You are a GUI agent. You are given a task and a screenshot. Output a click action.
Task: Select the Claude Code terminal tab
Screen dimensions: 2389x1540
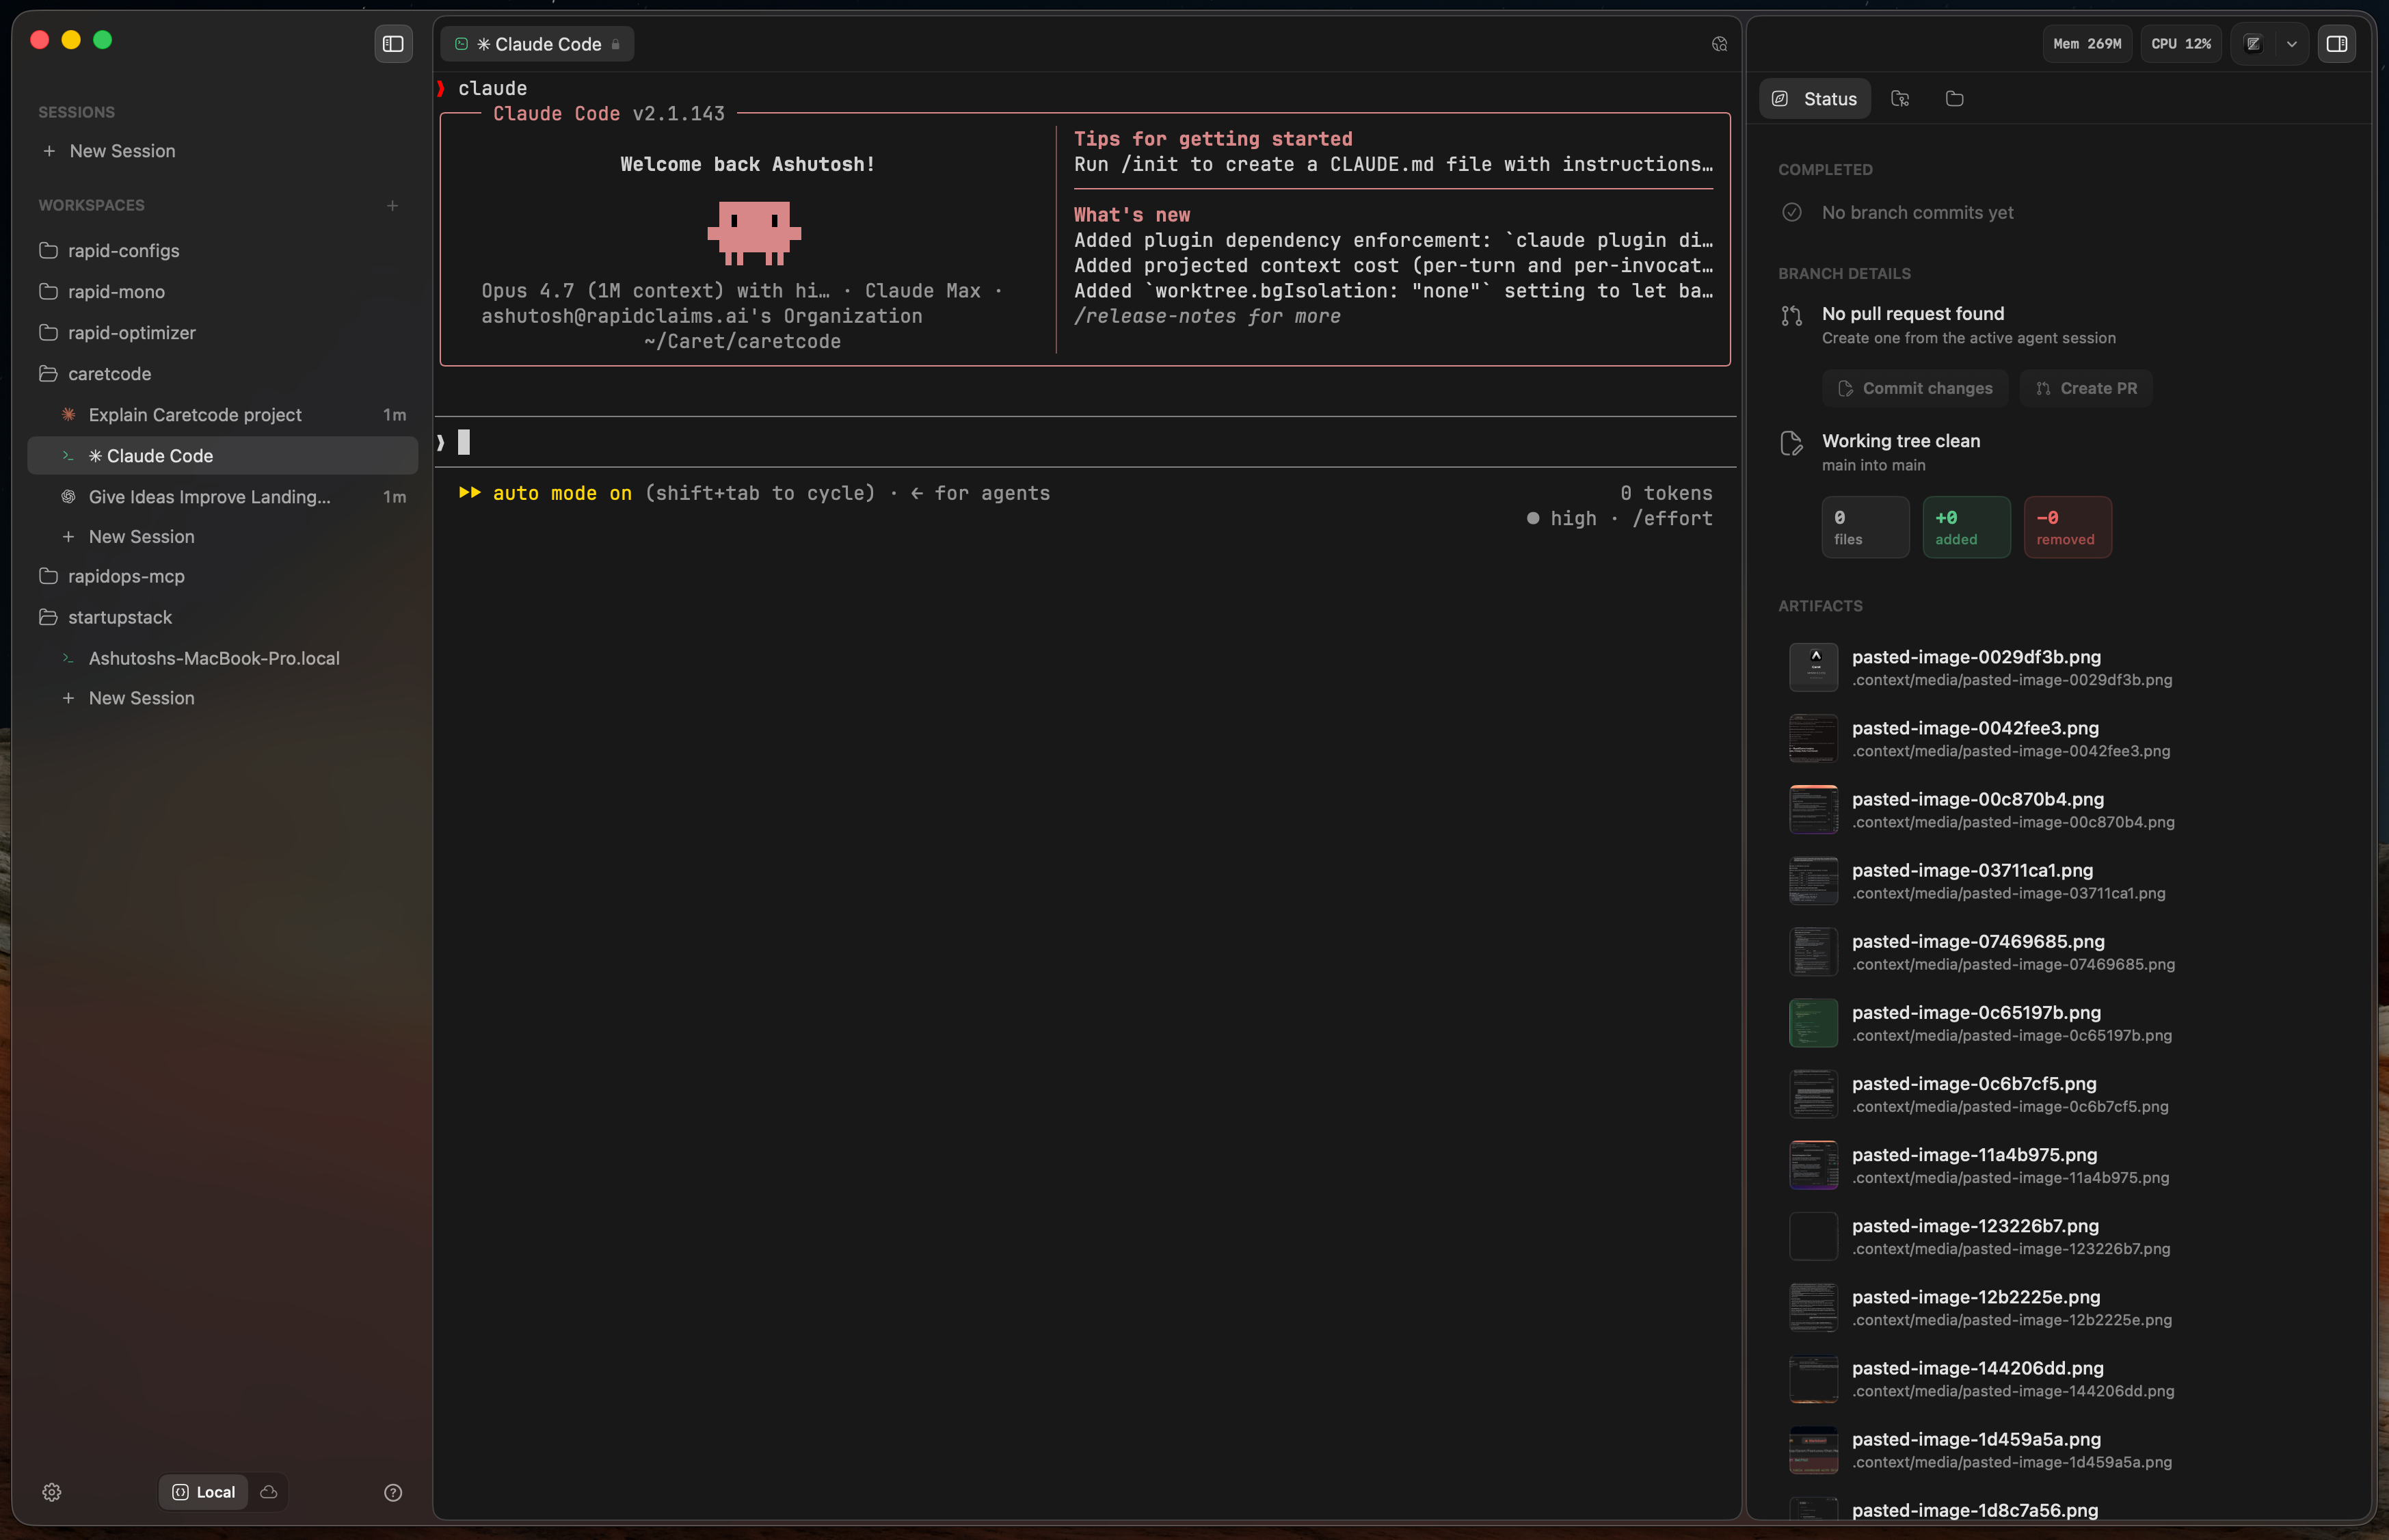[x=537, y=44]
